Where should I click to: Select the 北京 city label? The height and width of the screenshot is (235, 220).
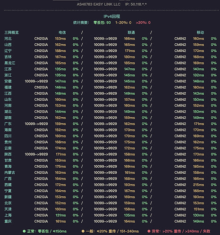click(x=8, y=203)
